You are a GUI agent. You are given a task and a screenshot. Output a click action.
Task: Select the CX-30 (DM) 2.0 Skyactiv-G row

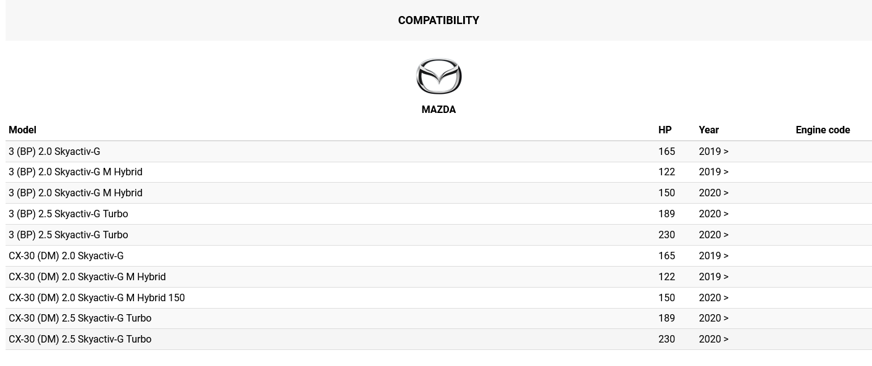[x=438, y=256]
